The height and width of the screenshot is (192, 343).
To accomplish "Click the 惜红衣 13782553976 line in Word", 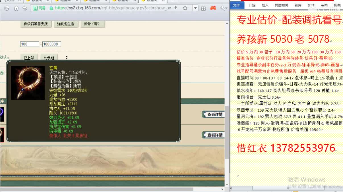I will click(286, 148).
